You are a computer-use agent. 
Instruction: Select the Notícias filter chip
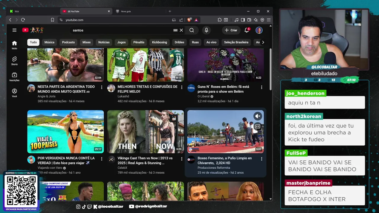(x=104, y=42)
